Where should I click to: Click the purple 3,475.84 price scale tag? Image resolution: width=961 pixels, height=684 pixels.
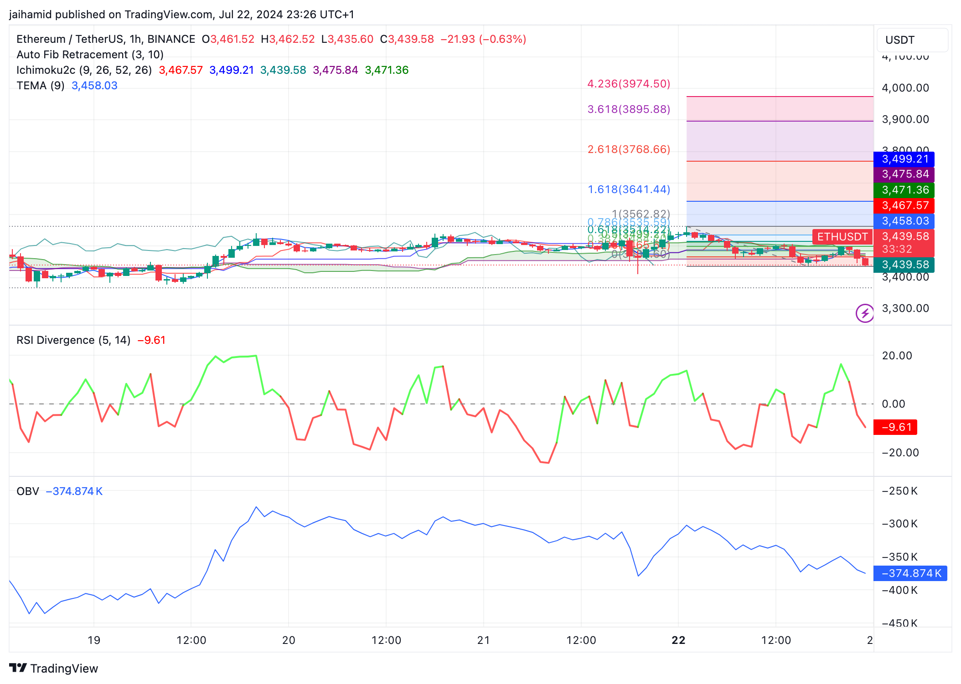click(x=904, y=174)
